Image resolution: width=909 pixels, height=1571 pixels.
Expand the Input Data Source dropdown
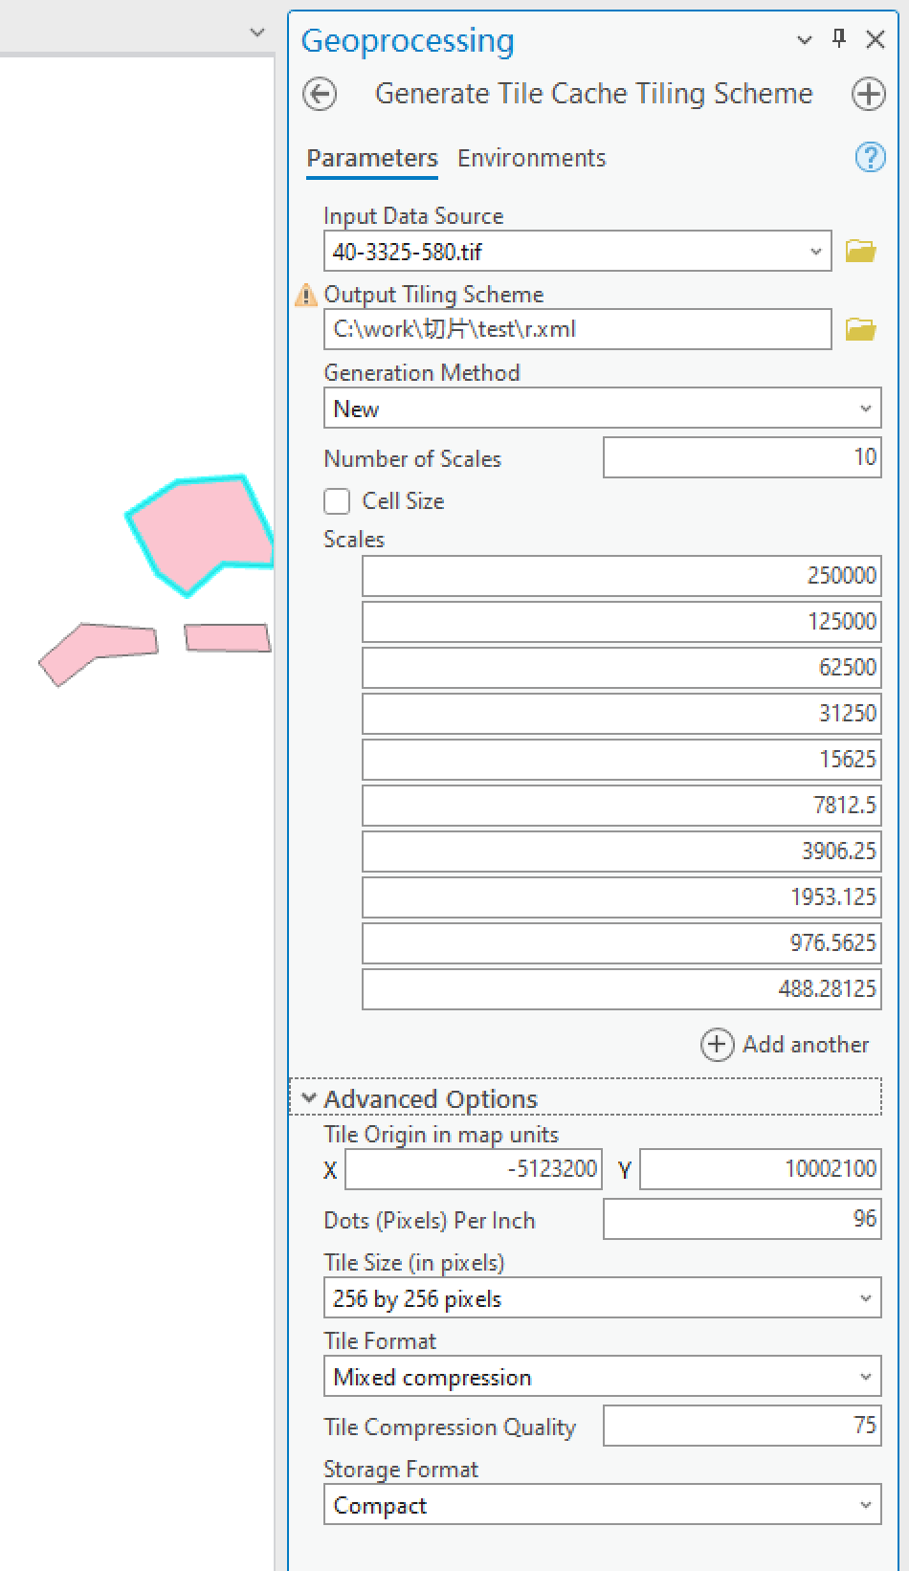(x=815, y=252)
